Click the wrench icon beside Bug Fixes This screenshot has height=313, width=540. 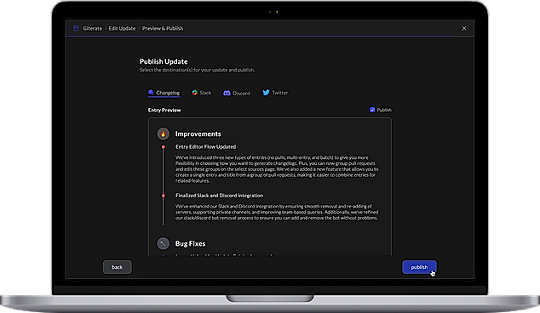click(x=164, y=243)
